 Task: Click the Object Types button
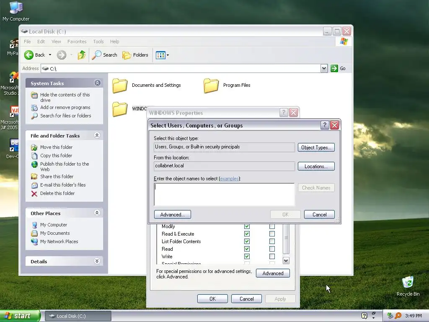click(316, 148)
